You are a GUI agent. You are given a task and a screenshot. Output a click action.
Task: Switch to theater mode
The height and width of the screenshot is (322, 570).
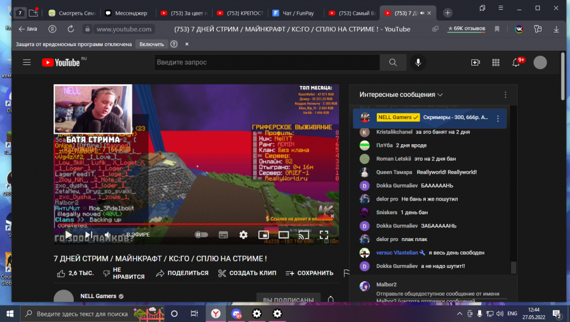[283, 235]
